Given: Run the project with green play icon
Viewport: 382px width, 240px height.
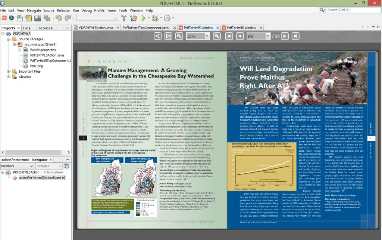Looking at the screenshot, I should tap(144, 18).
